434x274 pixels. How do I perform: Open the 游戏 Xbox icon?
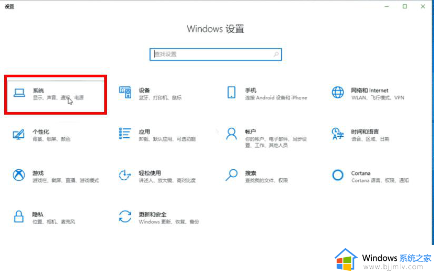point(18,175)
